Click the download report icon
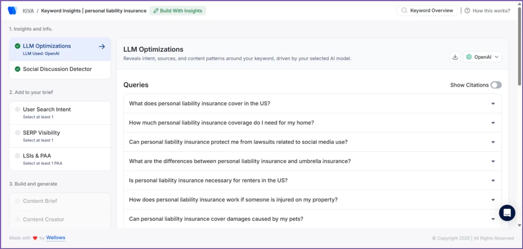The height and width of the screenshot is (249, 523). pos(455,57)
